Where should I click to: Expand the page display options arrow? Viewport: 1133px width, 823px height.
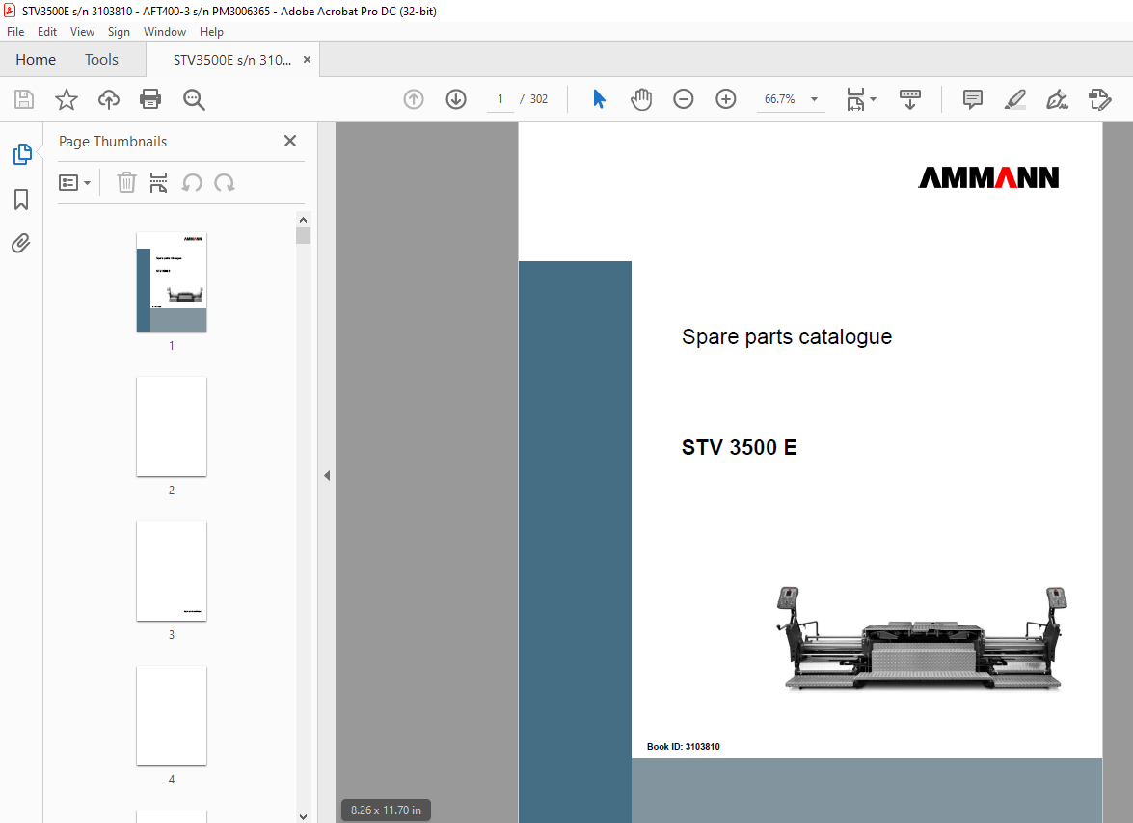pyautogui.click(x=874, y=99)
